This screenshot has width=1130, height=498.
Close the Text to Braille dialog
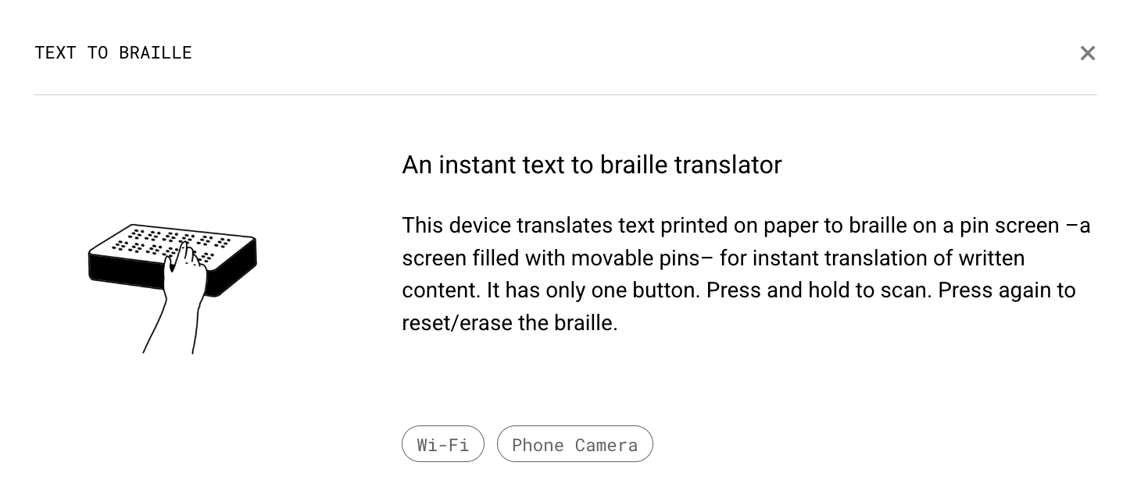[x=1088, y=53]
